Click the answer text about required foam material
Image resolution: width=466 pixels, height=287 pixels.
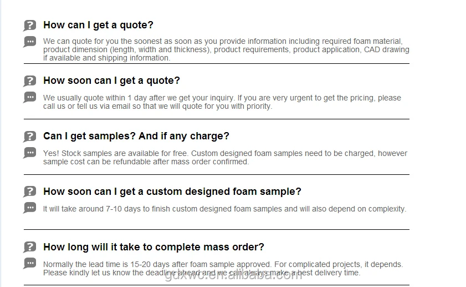pyautogui.click(x=226, y=49)
